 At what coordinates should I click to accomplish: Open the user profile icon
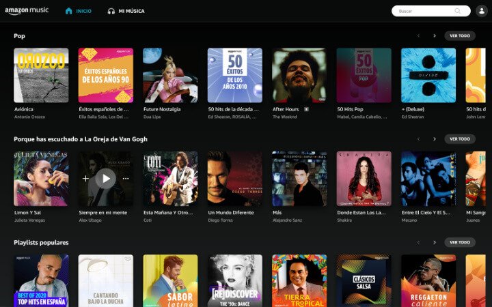pyautogui.click(x=481, y=11)
